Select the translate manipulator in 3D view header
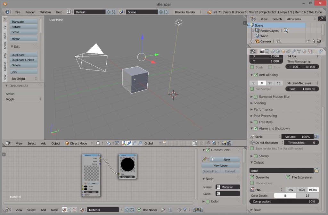Screen dimensions: 328x215 129,143
